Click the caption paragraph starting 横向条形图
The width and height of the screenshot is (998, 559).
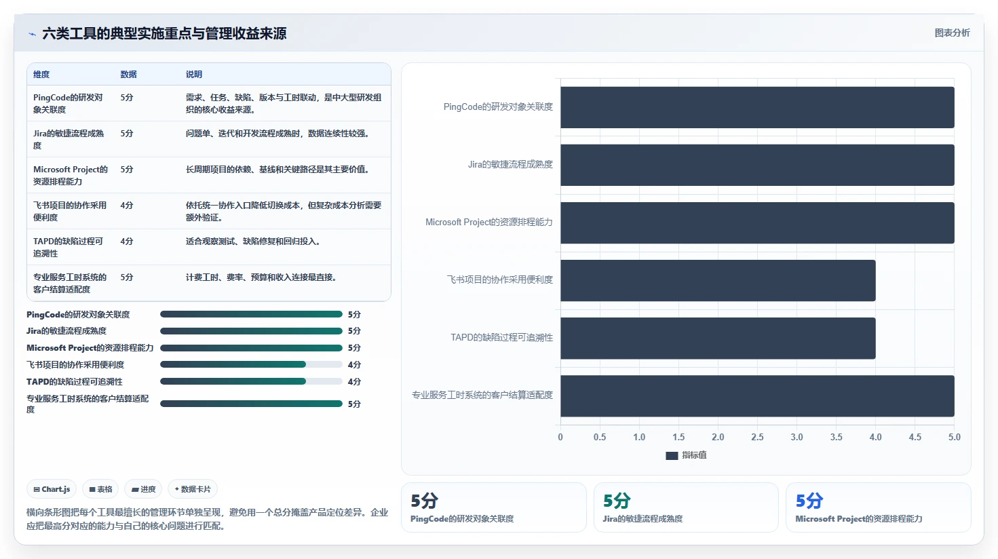(207, 519)
